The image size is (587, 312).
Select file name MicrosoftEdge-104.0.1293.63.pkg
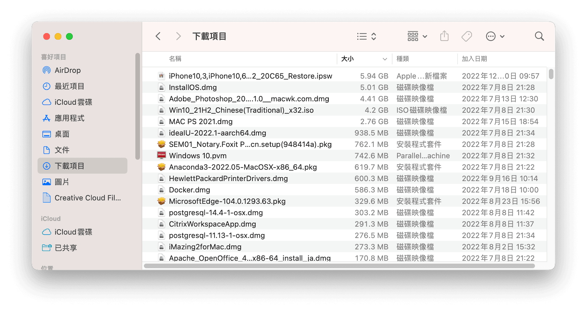click(227, 201)
